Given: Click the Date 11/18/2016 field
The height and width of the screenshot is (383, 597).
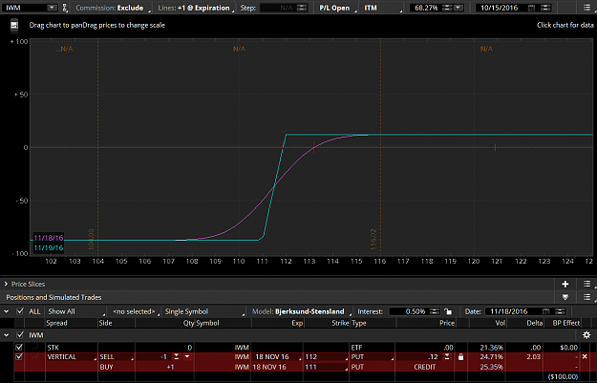Looking at the screenshot, I should (512, 311).
